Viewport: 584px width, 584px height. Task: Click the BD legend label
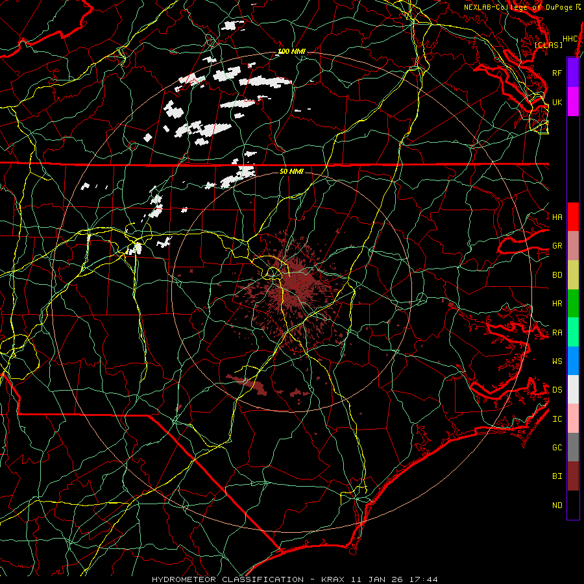tap(557, 275)
